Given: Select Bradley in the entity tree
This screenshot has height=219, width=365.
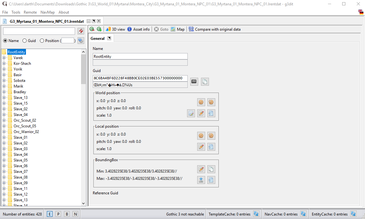Looking at the screenshot, I should pos(20,92).
